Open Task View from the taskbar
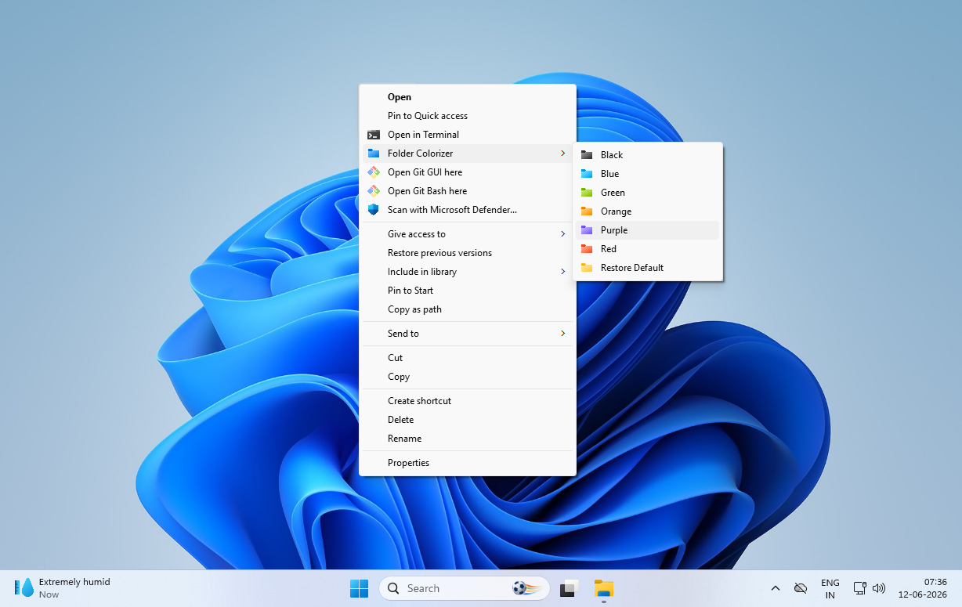 click(x=569, y=588)
